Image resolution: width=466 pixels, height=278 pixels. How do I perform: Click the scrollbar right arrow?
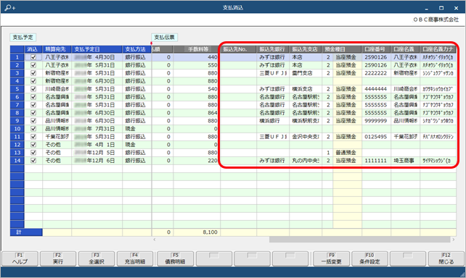click(x=454, y=240)
